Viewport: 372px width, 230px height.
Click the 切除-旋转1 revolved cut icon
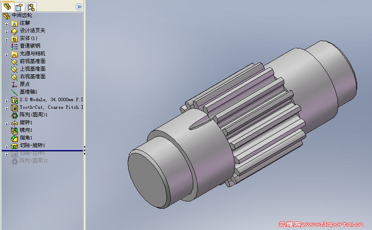click(14, 146)
